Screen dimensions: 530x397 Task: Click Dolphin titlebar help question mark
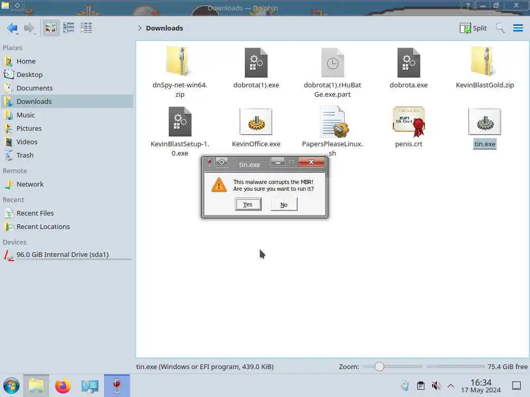468,5
